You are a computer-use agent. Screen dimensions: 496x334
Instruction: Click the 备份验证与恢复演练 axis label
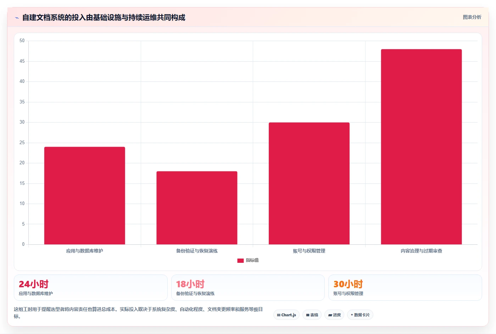(197, 251)
